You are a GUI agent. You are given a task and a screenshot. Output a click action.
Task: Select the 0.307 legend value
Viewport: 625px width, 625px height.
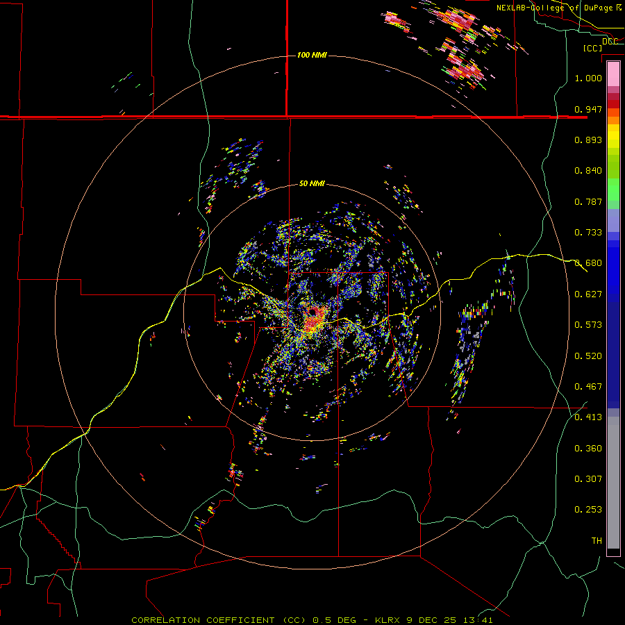[x=588, y=479]
